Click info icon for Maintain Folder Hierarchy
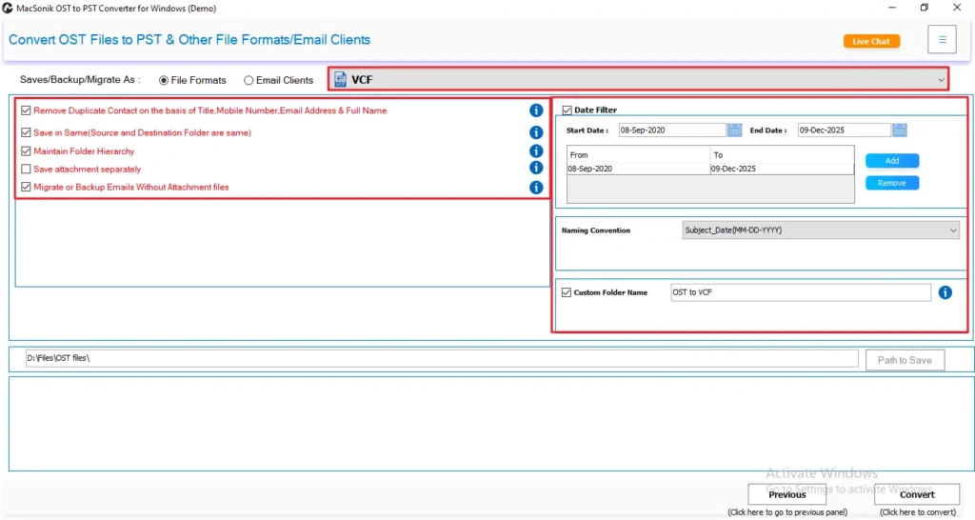 click(x=536, y=150)
